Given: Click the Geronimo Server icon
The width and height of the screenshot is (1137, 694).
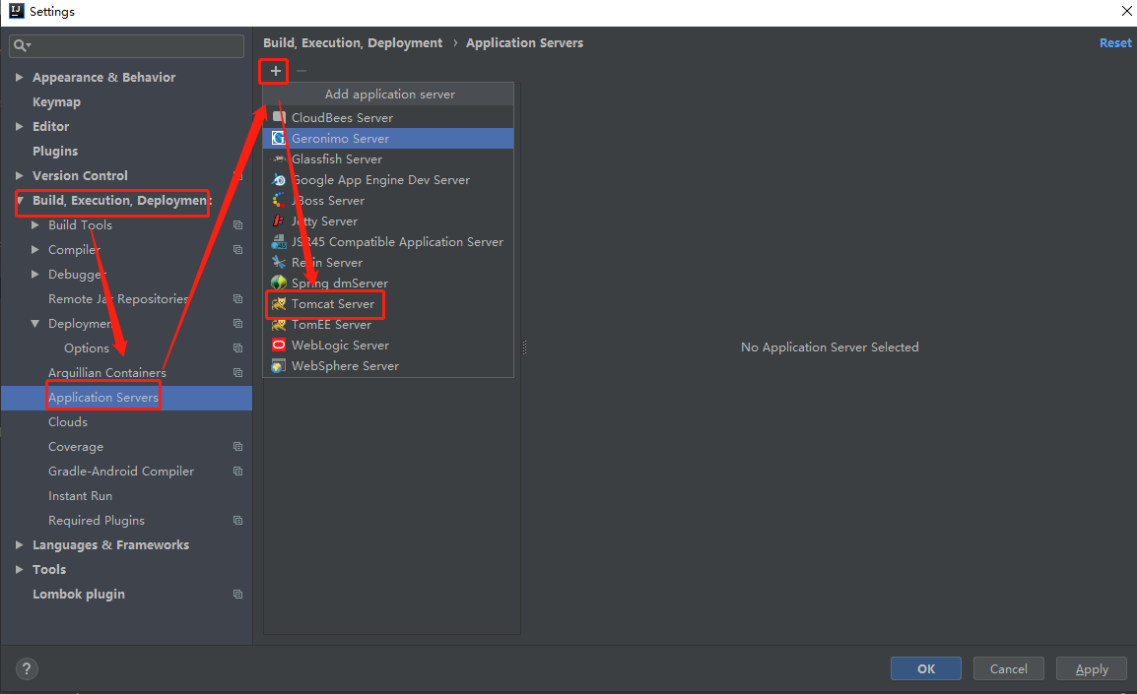Looking at the screenshot, I should (x=279, y=138).
